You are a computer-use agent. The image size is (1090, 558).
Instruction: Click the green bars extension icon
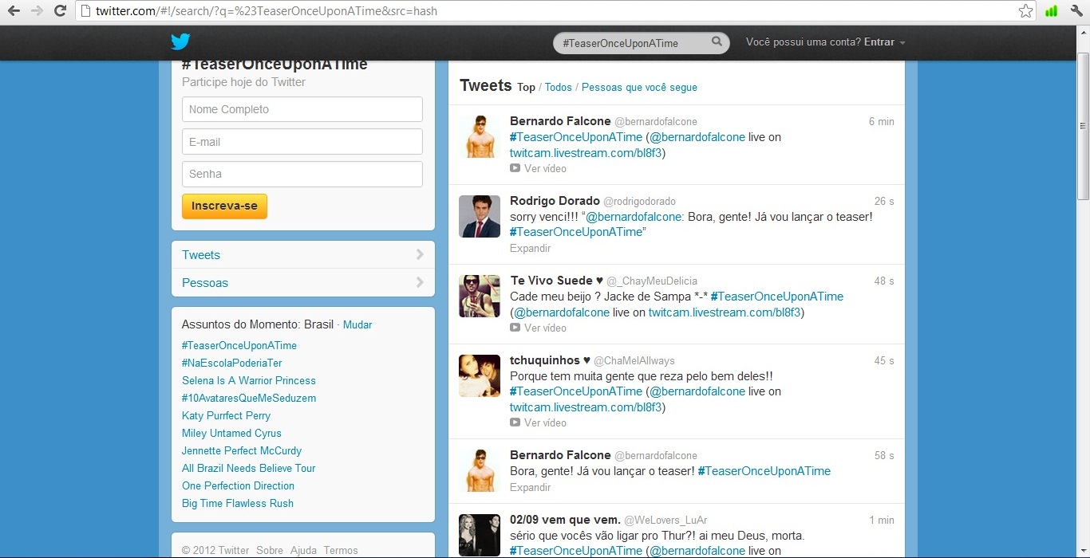tap(1051, 11)
